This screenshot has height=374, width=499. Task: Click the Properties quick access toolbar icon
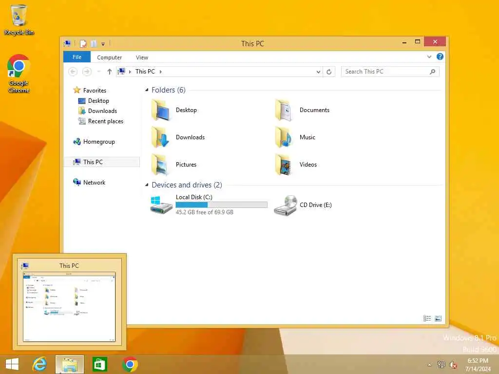[83, 43]
